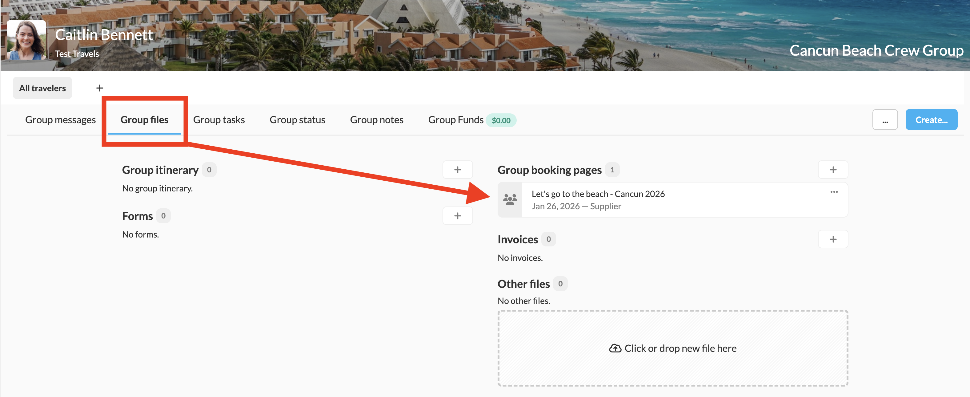Open the Group tasks tab
This screenshot has width=970, height=397.
pyautogui.click(x=219, y=120)
